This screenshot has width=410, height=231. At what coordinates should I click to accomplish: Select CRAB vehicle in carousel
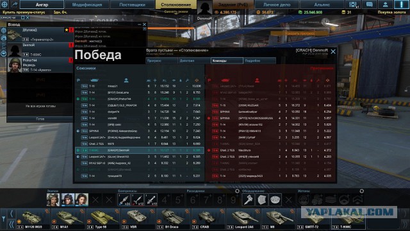tap(208, 219)
